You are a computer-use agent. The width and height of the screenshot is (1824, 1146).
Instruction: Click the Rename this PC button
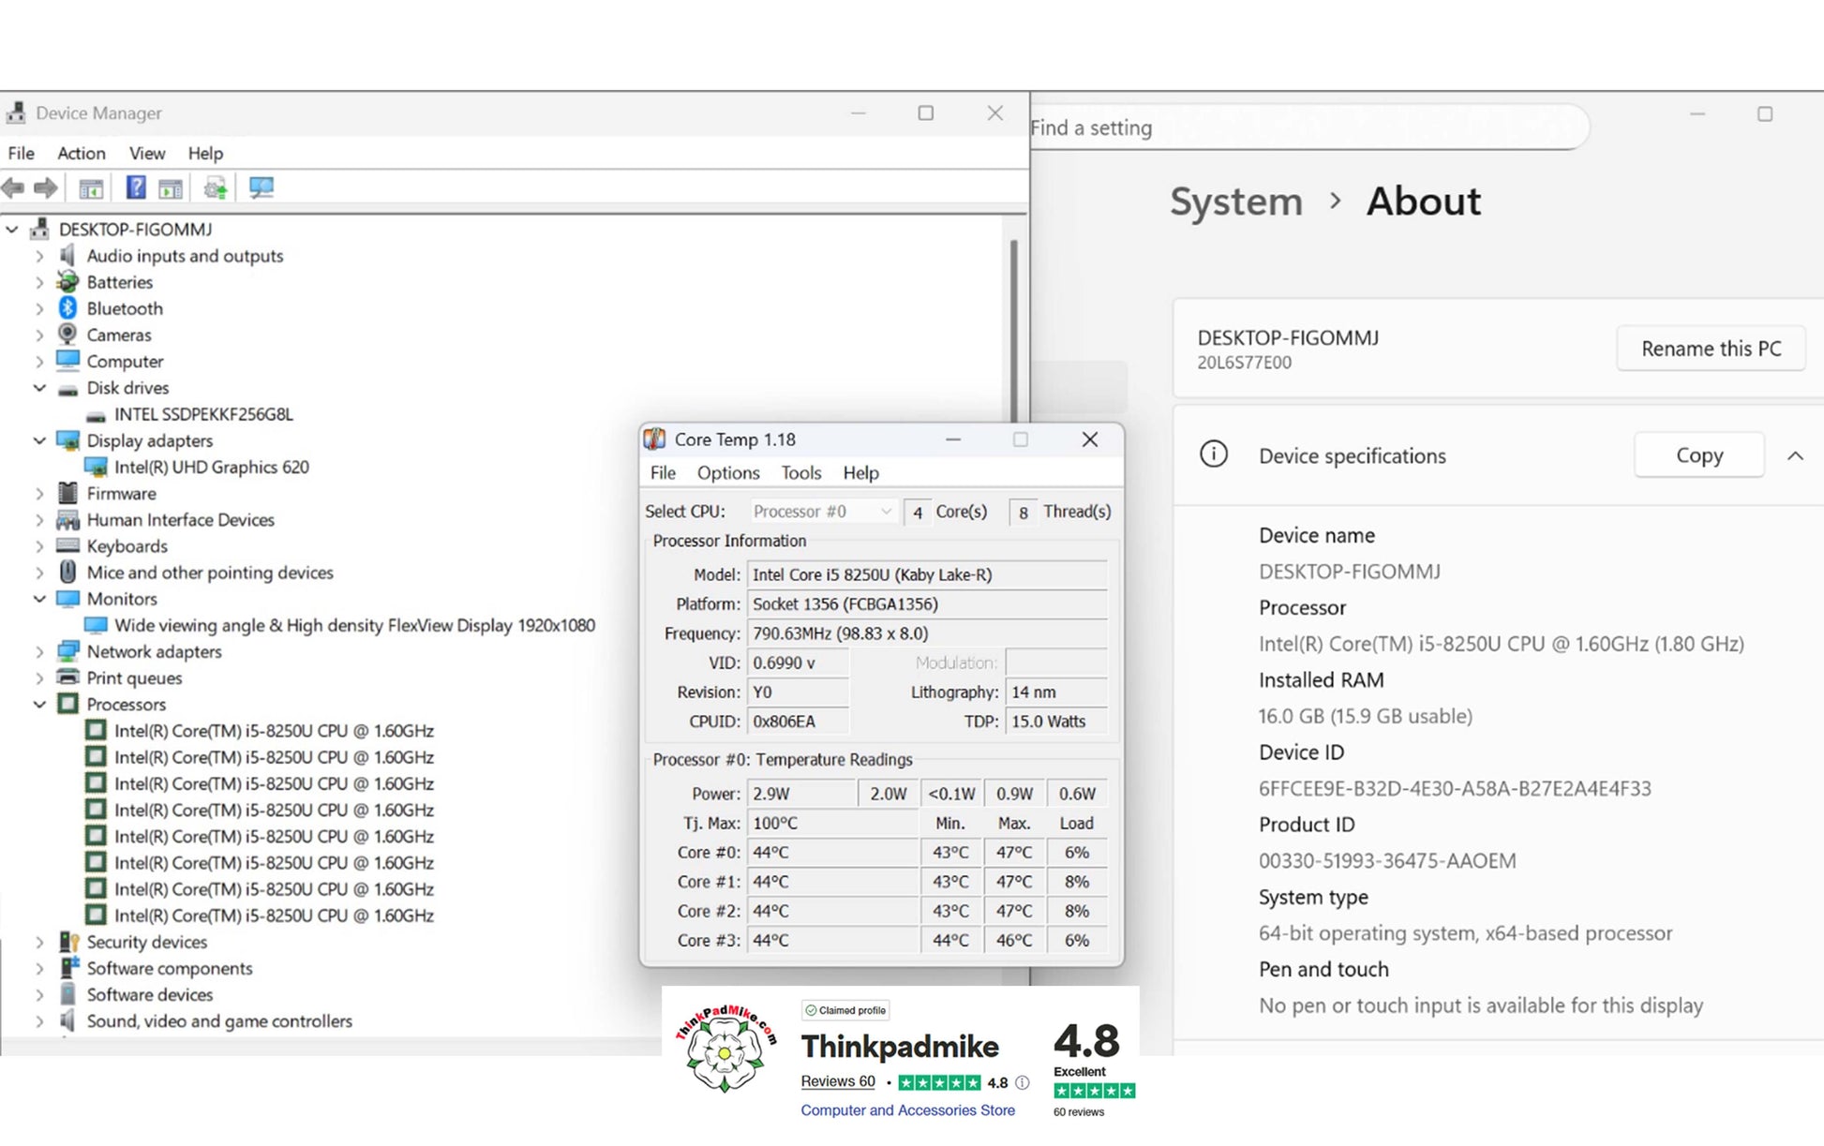tap(1711, 349)
